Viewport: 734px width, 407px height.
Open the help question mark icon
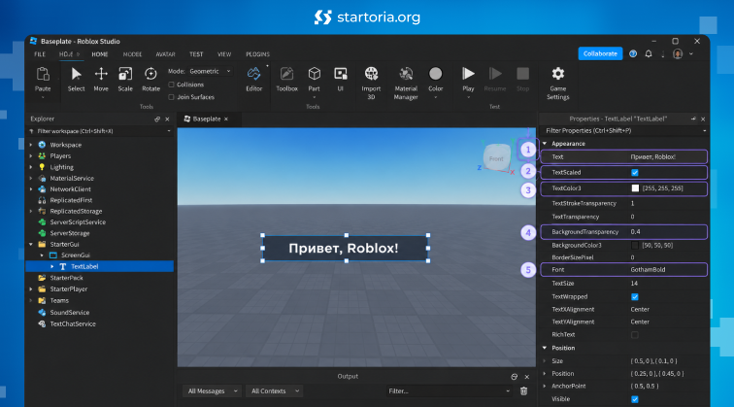pos(633,53)
